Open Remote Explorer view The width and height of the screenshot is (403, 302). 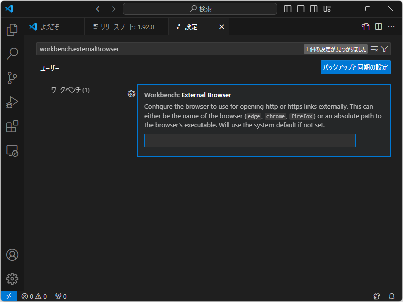pos(12,150)
